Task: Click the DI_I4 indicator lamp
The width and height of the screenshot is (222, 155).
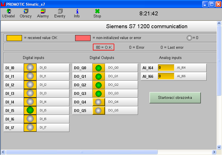Action: pos(30,102)
